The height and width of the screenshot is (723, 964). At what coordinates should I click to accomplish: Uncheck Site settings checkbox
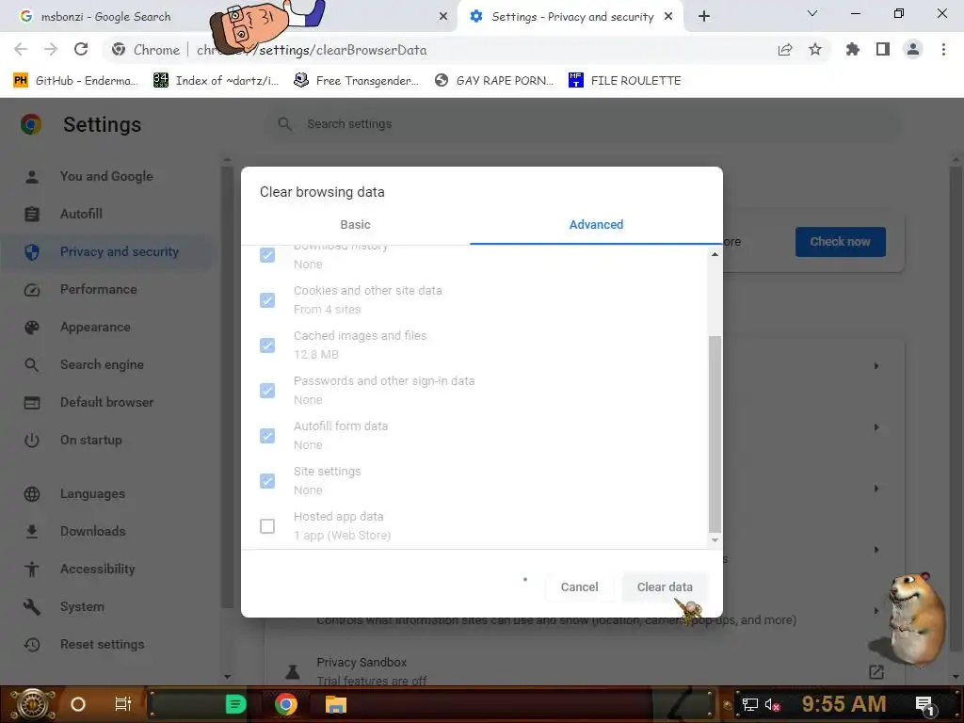click(267, 481)
